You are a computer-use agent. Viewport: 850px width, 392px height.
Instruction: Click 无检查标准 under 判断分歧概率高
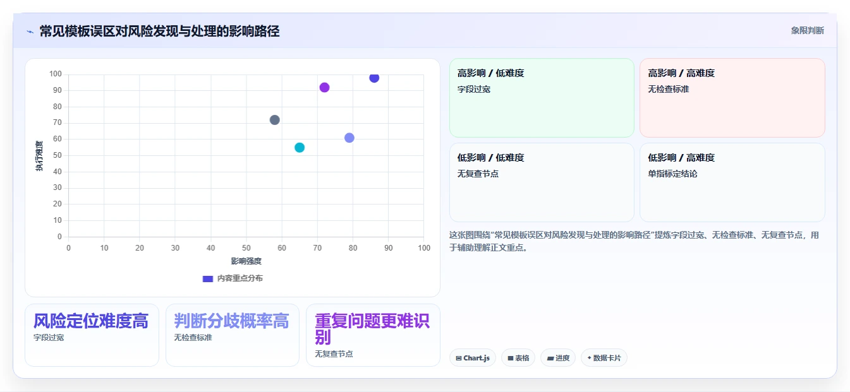[x=193, y=338]
